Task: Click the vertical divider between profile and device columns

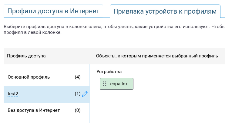Action: (90, 94)
